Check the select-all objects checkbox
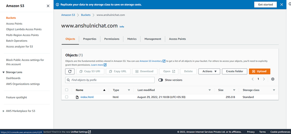This screenshot has height=134, width=291. pos(66,90)
